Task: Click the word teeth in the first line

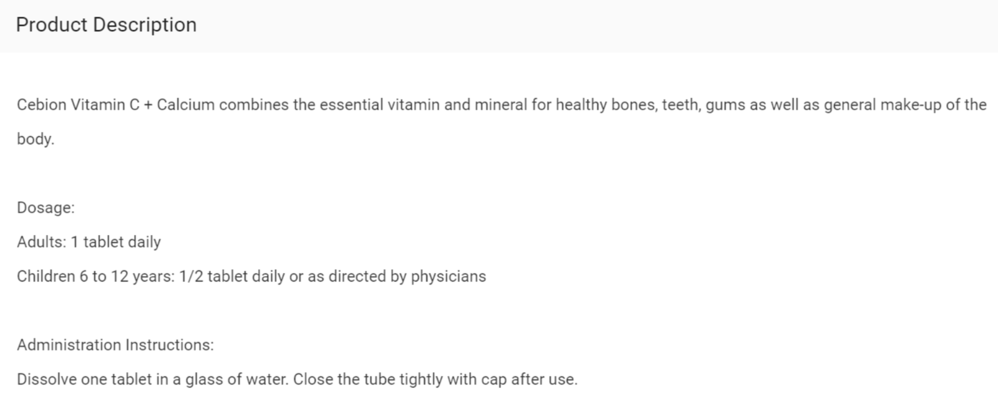Action: (681, 105)
